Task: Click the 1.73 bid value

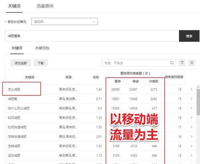Action: pyautogui.click(x=99, y=156)
